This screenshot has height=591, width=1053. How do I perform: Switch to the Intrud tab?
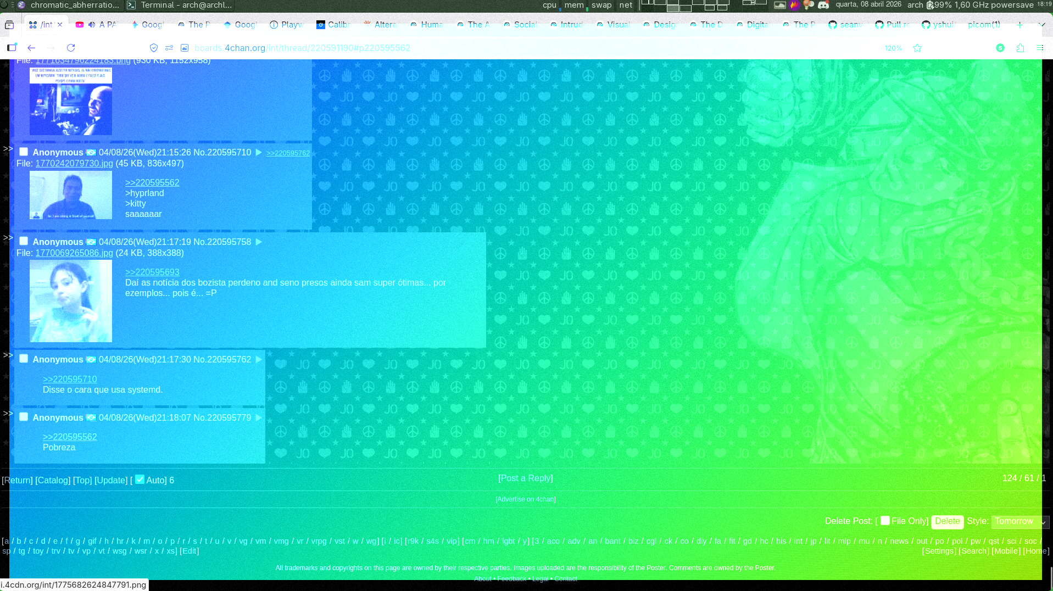click(566, 25)
